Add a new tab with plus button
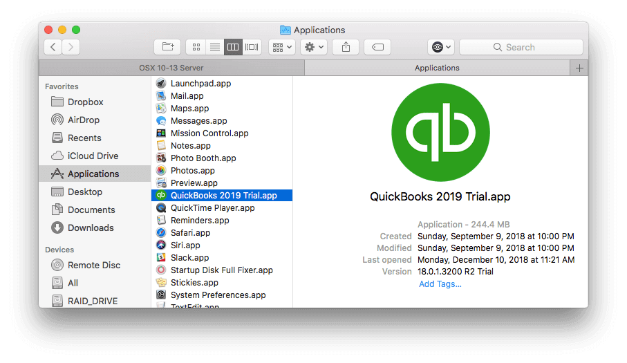This screenshot has height=363, width=627. (x=579, y=68)
